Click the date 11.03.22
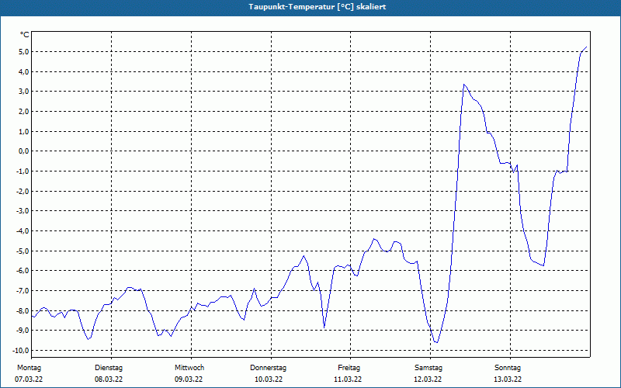Viewport: 621px width, 388px height. (348, 379)
